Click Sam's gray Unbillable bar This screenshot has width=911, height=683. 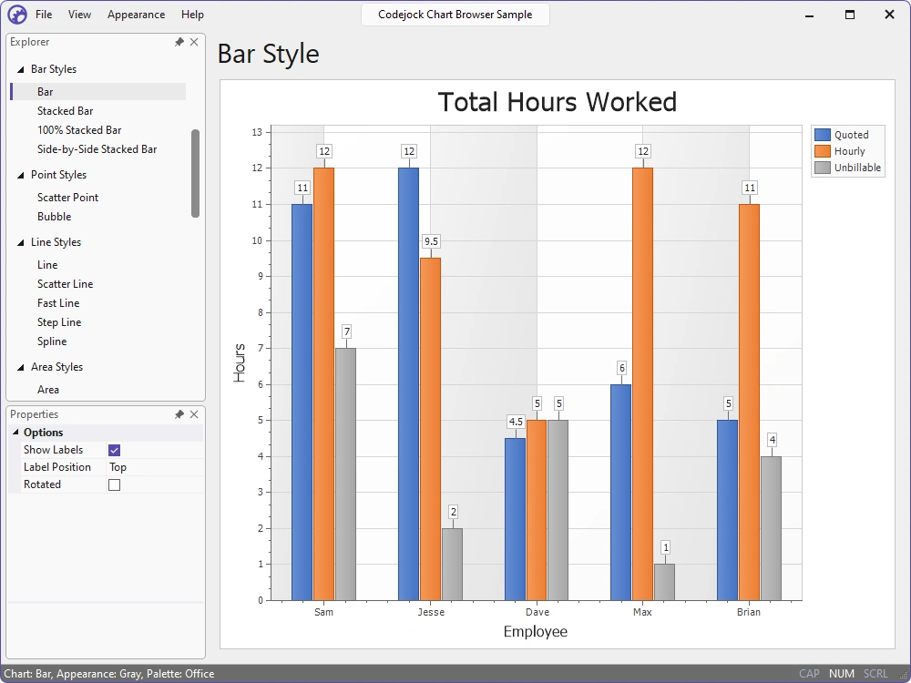345,474
